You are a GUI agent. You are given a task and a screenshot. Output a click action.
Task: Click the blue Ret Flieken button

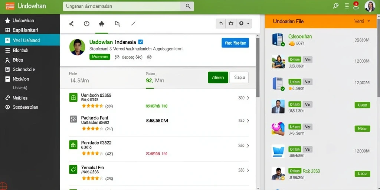(x=235, y=43)
